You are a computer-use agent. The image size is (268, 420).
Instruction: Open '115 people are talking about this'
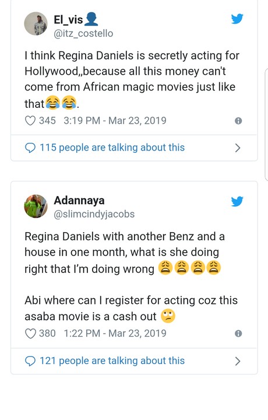(112, 148)
